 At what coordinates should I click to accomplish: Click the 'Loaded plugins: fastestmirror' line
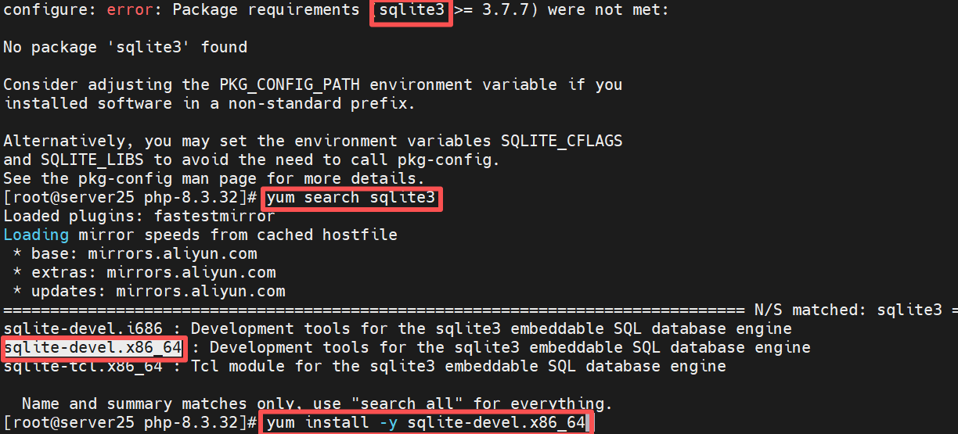[x=139, y=217]
